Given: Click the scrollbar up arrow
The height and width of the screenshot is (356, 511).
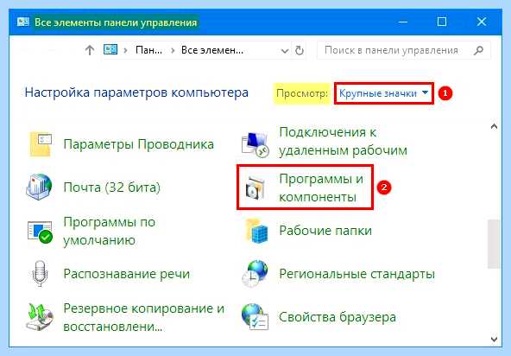Looking at the screenshot, I should tap(494, 126).
